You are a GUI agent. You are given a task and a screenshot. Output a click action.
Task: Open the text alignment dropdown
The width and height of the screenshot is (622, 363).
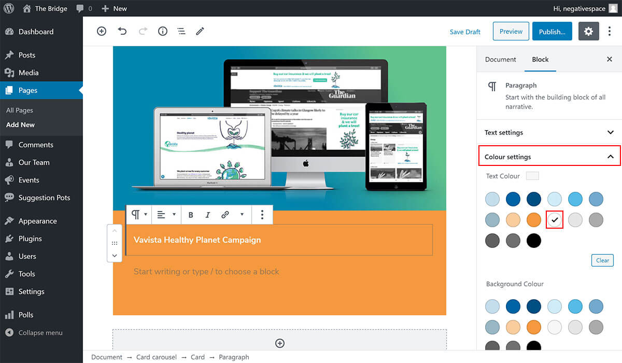pyautogui.click(x=166, y=215)
